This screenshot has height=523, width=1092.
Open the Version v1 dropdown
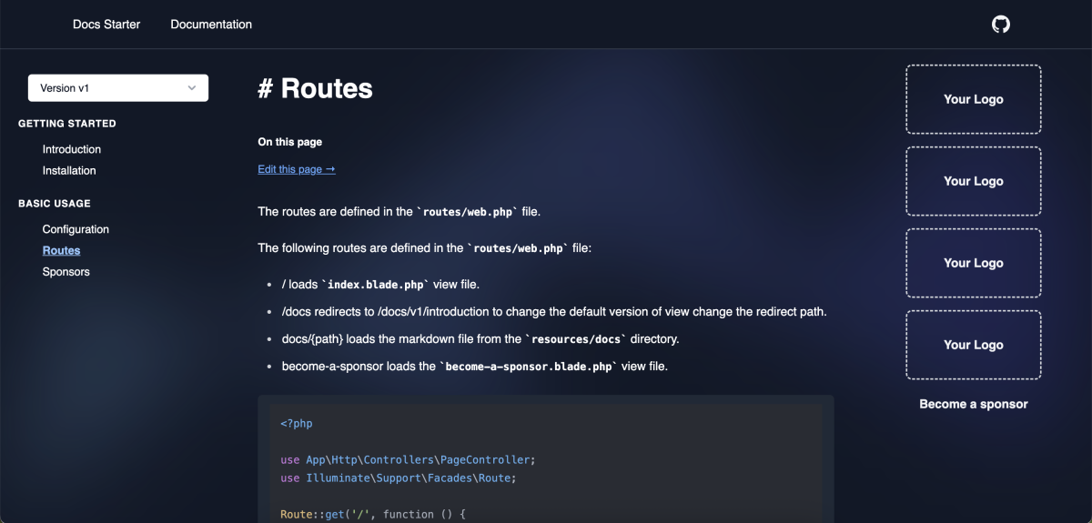pyautogui.click(x=118, y=88)
